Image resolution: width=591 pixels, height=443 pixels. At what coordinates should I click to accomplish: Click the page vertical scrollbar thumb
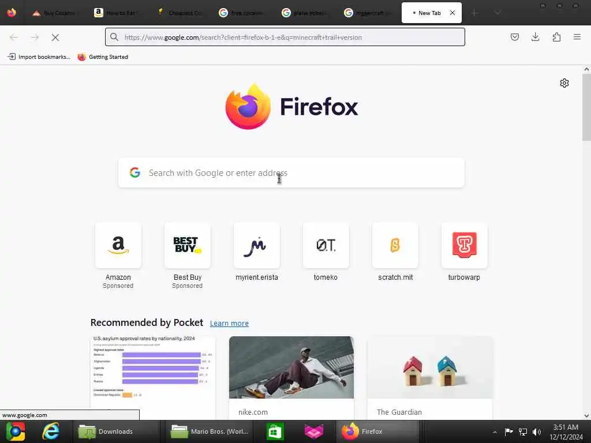(586, 107)
